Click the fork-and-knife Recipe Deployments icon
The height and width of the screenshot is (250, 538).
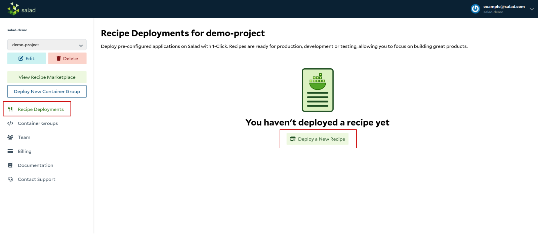(x=10, y=109)
